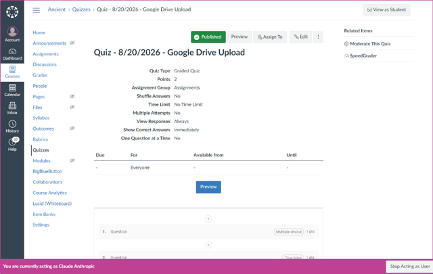The height and width of the screenshot is (274, 433).
Task: Go to Dashboard in global navigation
Action: (12, 54)
